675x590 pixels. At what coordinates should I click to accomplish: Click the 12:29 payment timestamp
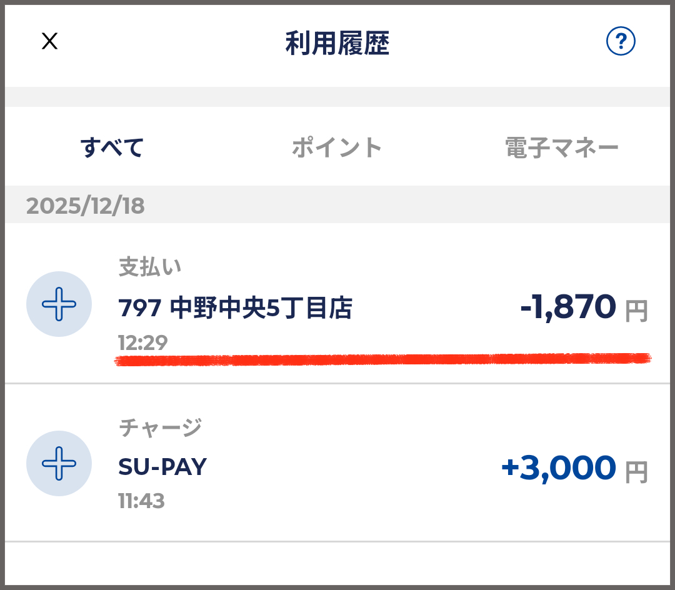pos(142,342)
